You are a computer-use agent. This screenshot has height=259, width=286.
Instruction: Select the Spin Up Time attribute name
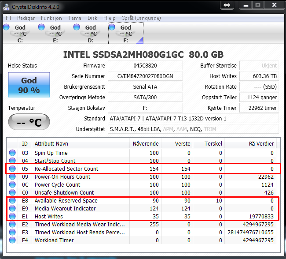pyautogui.click(x=51, y=153)
